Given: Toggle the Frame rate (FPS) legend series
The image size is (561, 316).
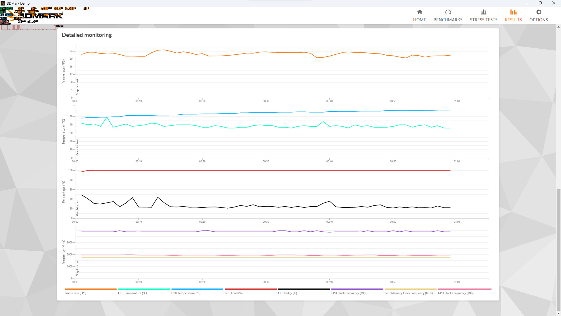Looking at the screenshot, I should [x=75, y=293].
